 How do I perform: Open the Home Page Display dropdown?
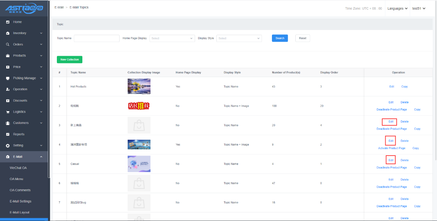pos(172,39)
